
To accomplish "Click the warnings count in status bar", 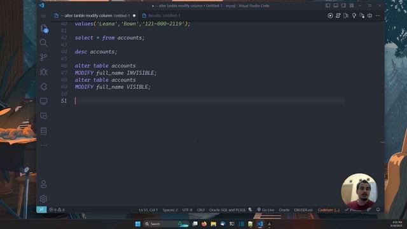I will tap(61, 210).
